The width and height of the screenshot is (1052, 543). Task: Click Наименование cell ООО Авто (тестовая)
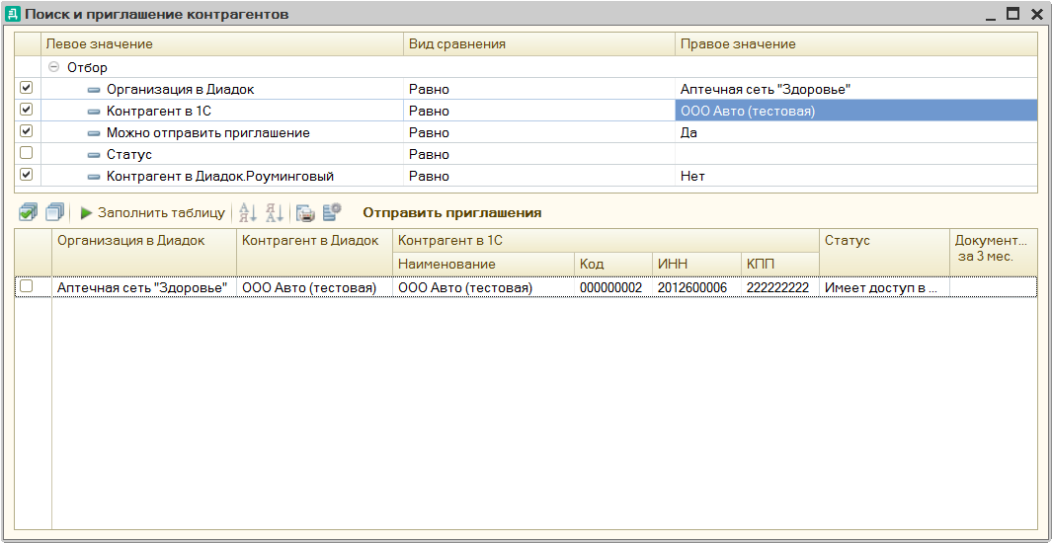click(483, 287)
